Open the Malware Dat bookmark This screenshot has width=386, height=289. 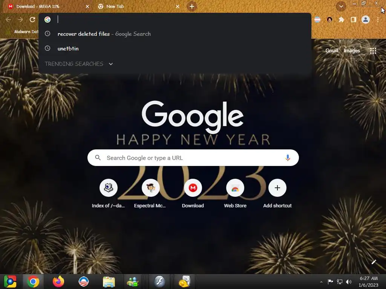[23, 32]
